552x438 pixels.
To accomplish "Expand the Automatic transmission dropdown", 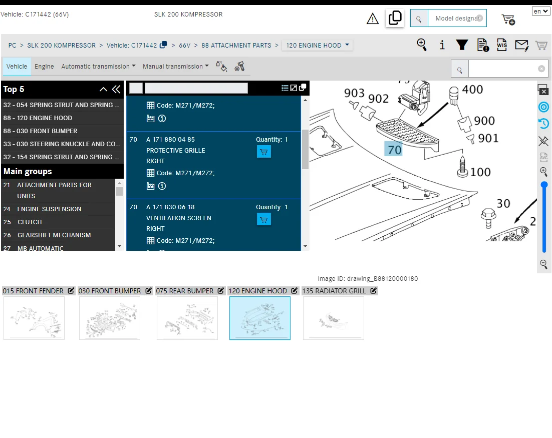I will 98,66.
